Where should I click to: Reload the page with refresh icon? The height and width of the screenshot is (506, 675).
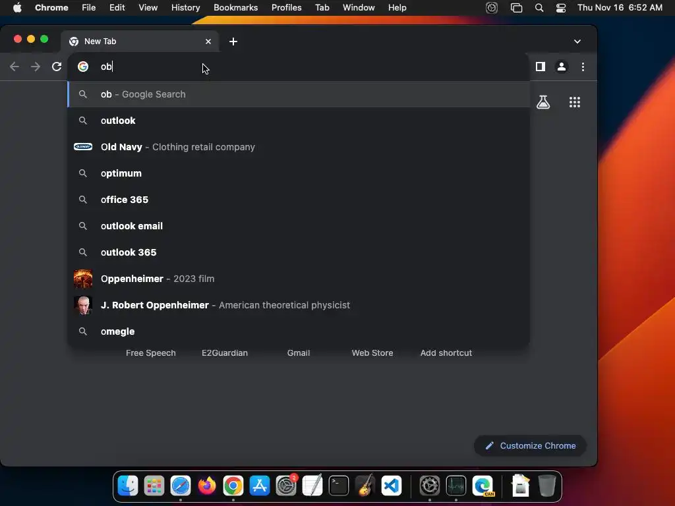click(x=57, y=67)
